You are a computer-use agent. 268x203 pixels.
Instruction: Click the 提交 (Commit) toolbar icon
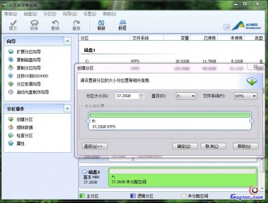[x=13, y=25]
